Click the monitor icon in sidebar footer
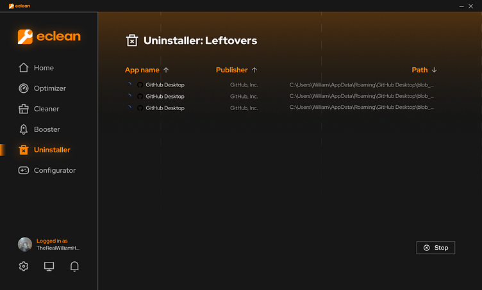The height and width of the screenshot is (290, 482). tap(49, 266)
